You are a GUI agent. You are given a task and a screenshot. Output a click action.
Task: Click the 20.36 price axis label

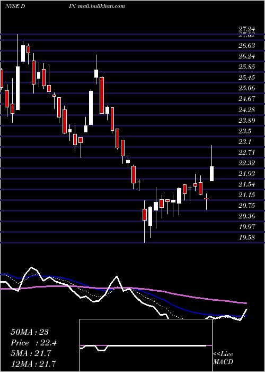tap(246, 216)
